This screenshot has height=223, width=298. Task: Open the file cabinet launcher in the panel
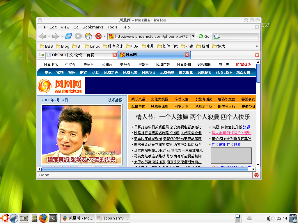pos(34,218)
